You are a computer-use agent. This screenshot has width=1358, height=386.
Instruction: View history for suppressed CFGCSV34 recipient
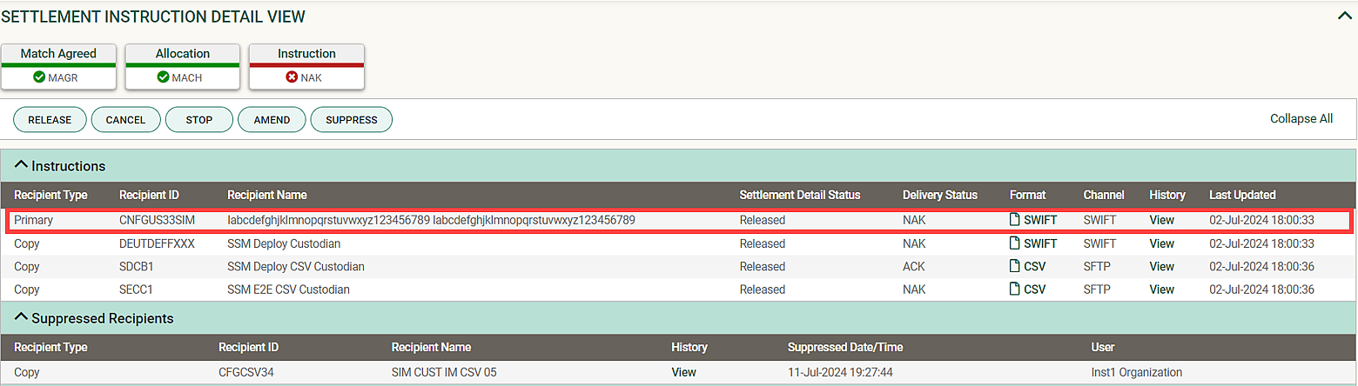pyautogui.click(x=683, y=372)
